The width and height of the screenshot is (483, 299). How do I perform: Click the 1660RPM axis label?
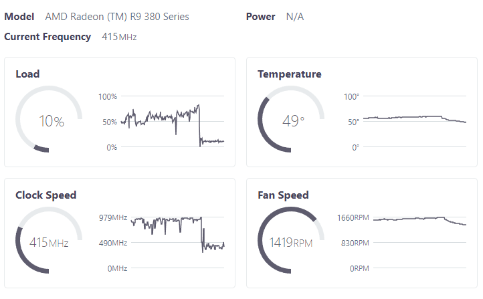tap(353, 218)
